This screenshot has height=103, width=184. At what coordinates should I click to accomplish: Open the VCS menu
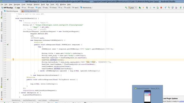tap(57, 5)
